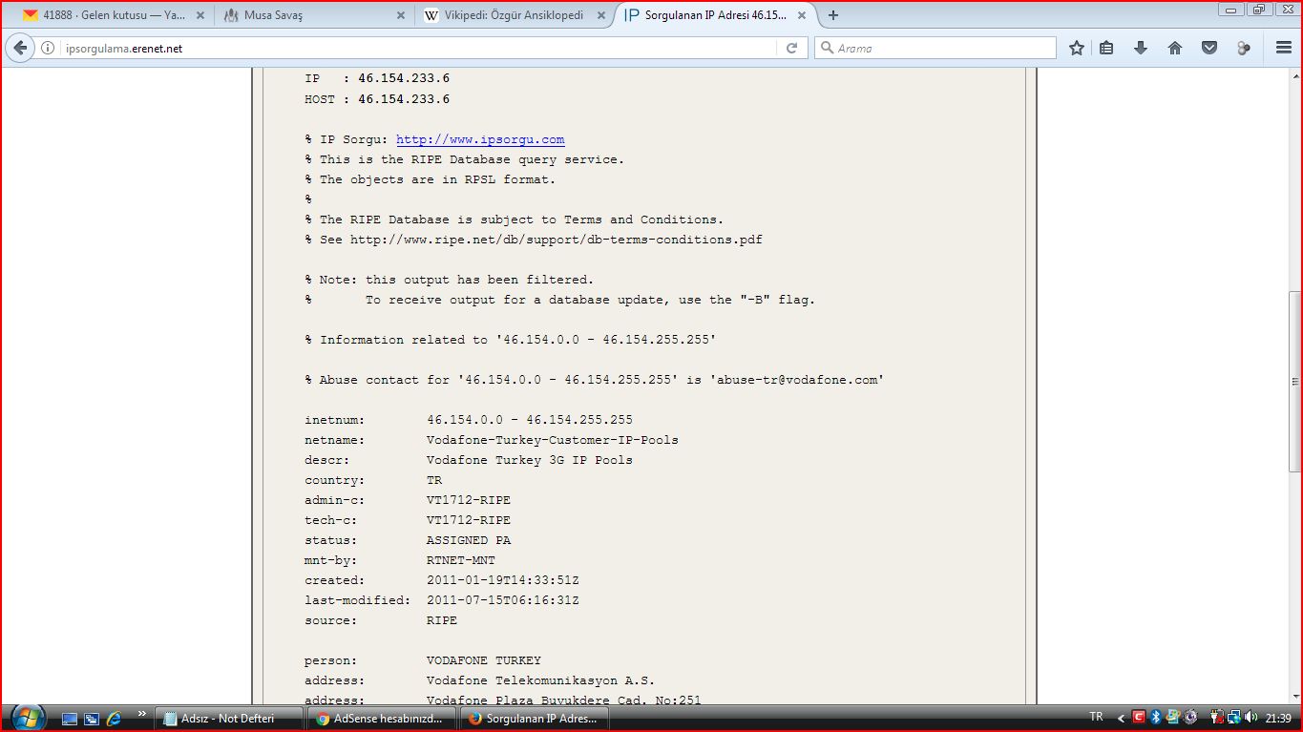
Task: Go to the Firefox home page icon
Action: (1175, 48)
